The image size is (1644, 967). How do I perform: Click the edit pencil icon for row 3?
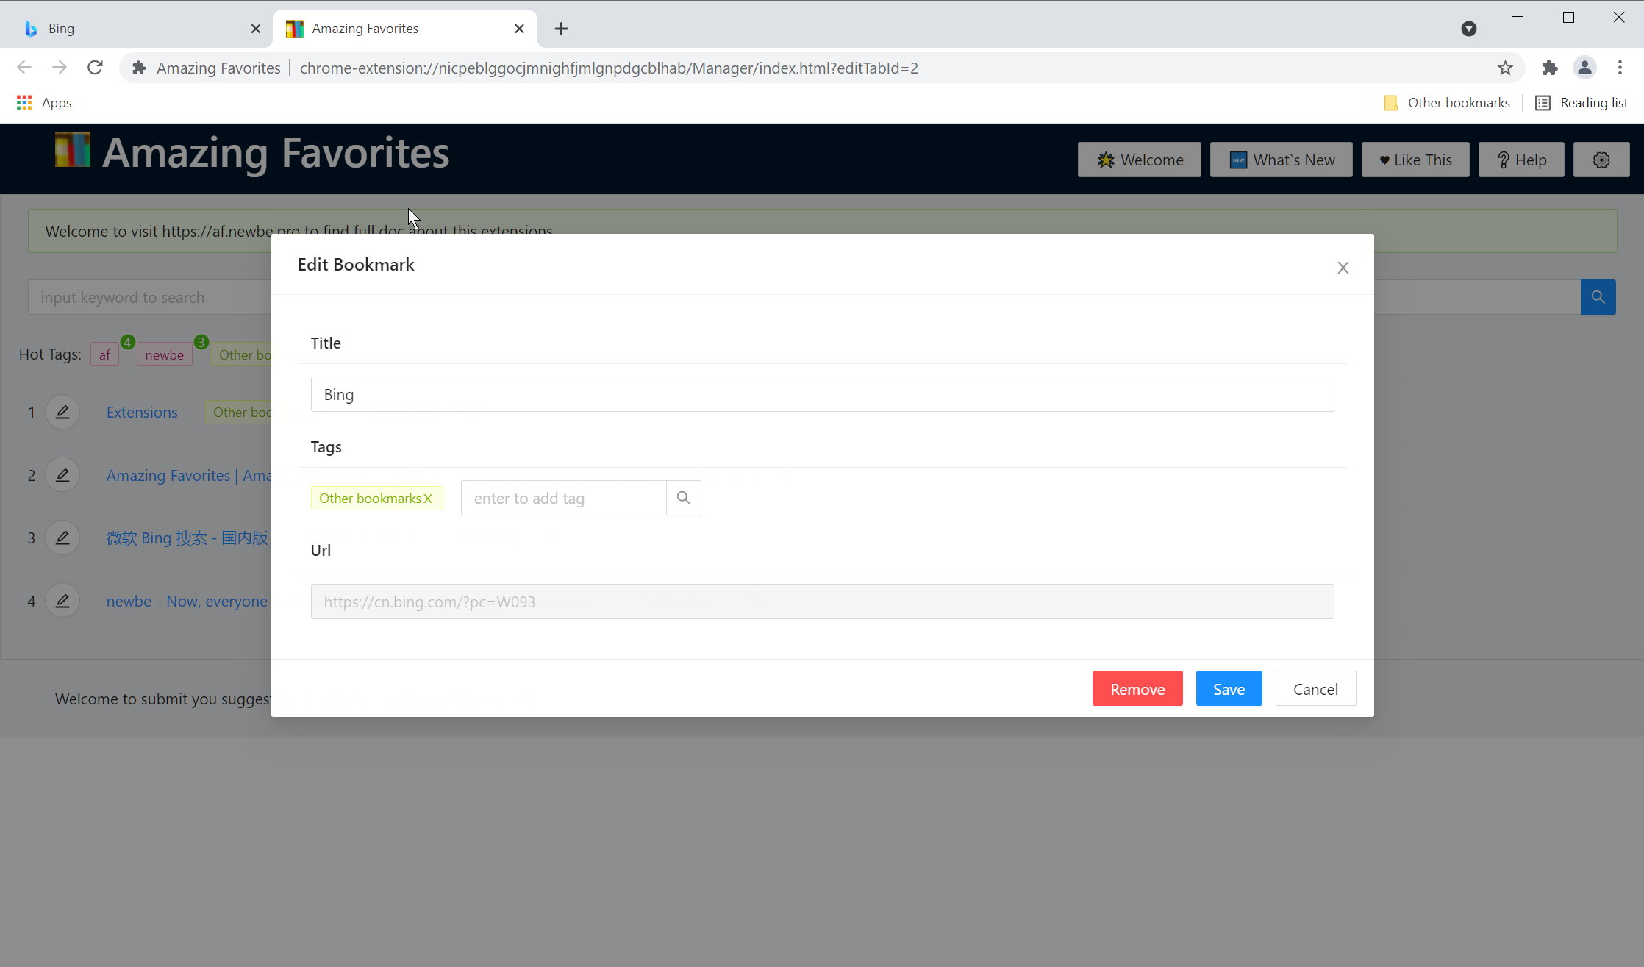click(63, 538)
